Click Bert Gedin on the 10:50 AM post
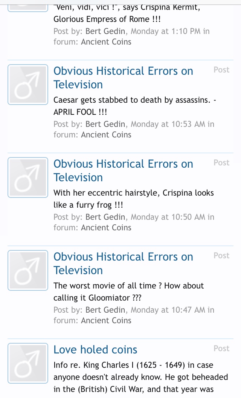Image resolution: width=241 pixels, height=398 pixels. pyautogui.click(x=105, y=217)
